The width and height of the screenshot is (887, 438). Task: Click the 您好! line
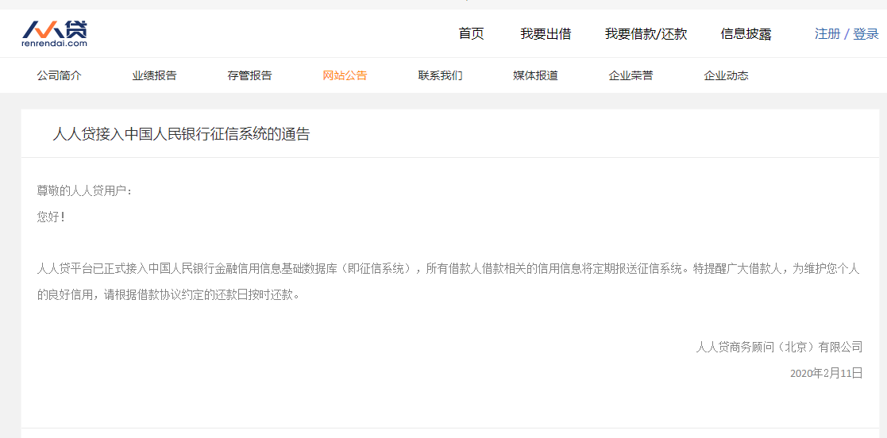coord(51,217)
